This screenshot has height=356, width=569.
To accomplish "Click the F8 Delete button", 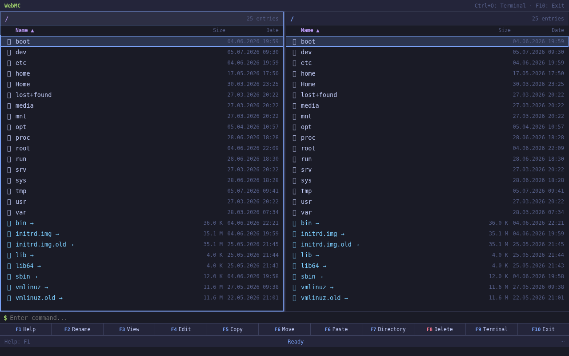I will tap(440, 329).
